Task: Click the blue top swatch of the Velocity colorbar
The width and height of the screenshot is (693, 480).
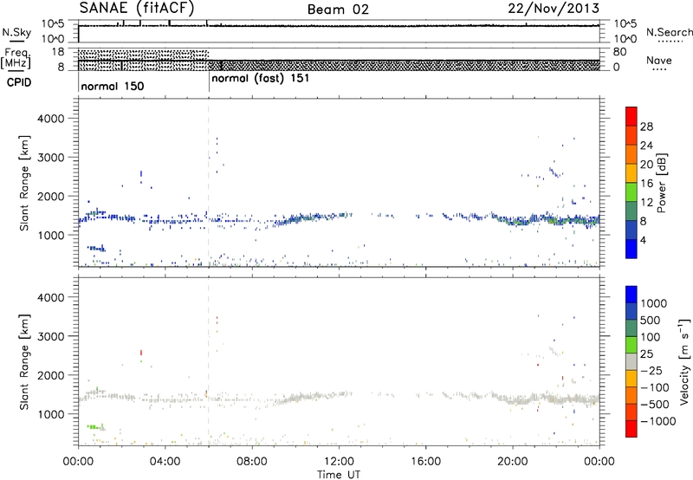Action: pos(631,295)
